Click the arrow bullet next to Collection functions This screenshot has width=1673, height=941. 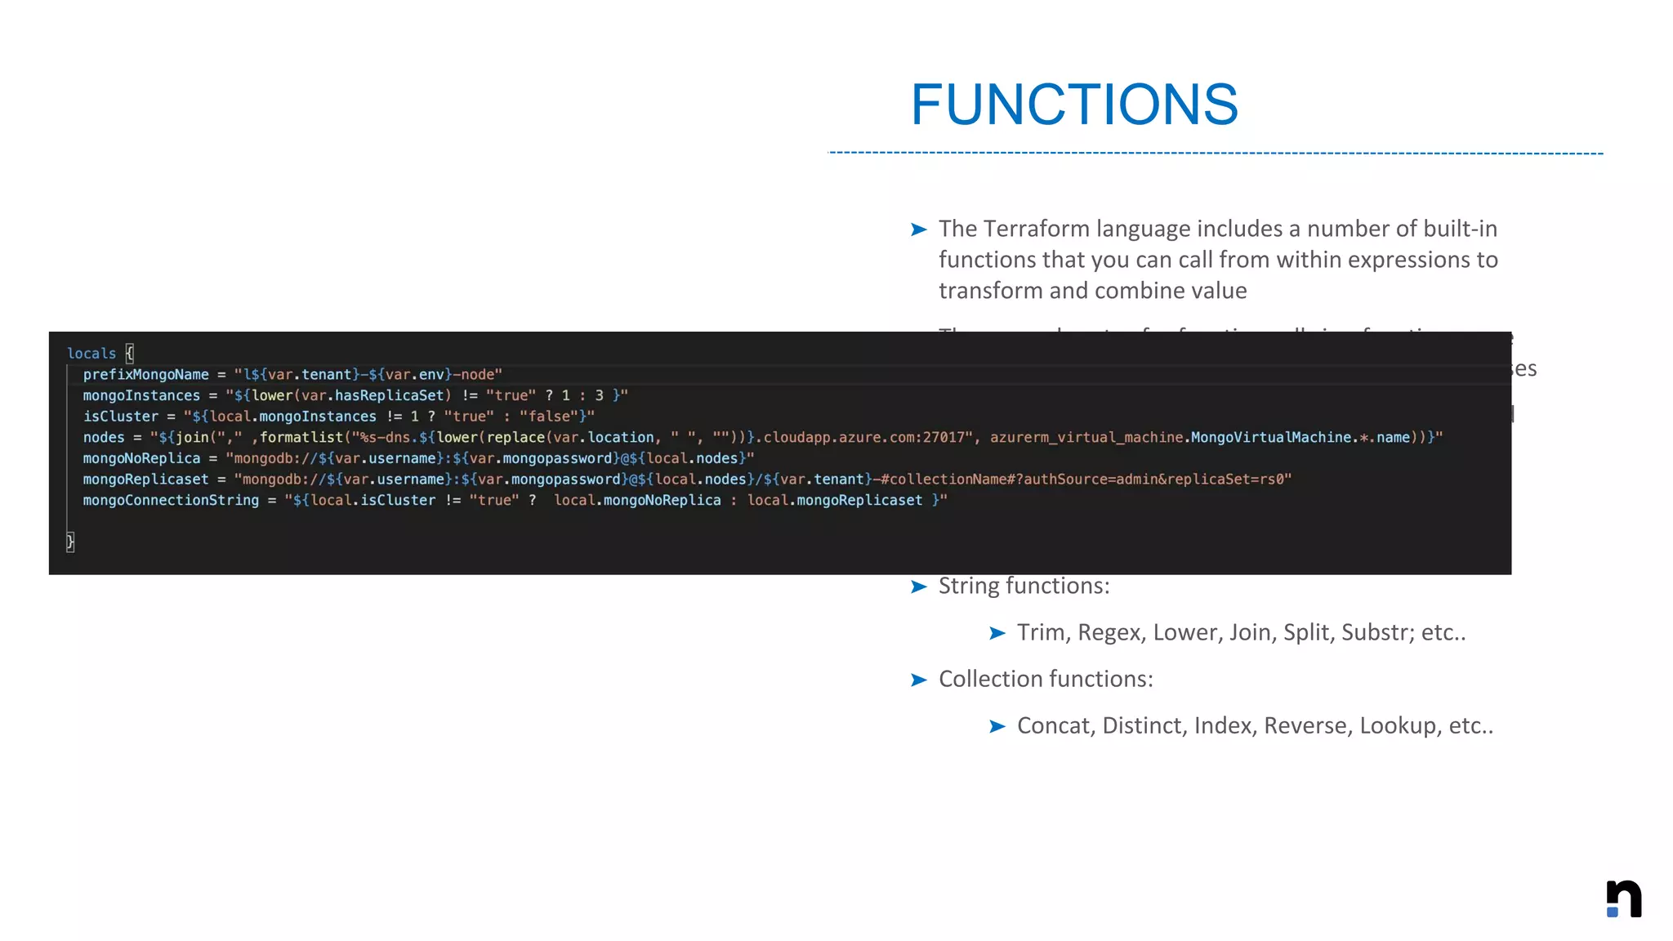click(918, 680)
